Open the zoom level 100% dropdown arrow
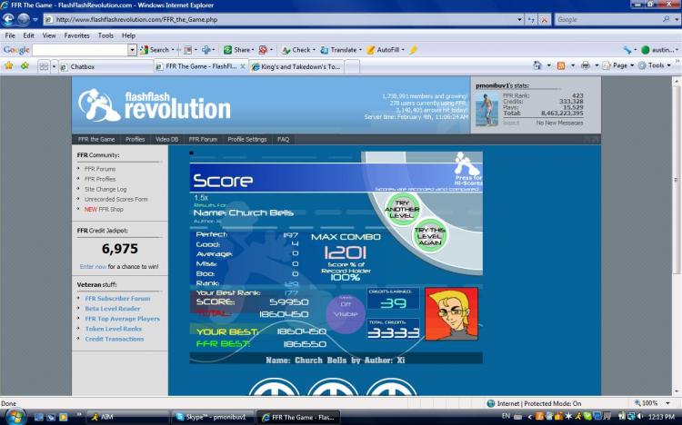Image resolution: width=682 pixels, height=425 pixels. (668, 403)
